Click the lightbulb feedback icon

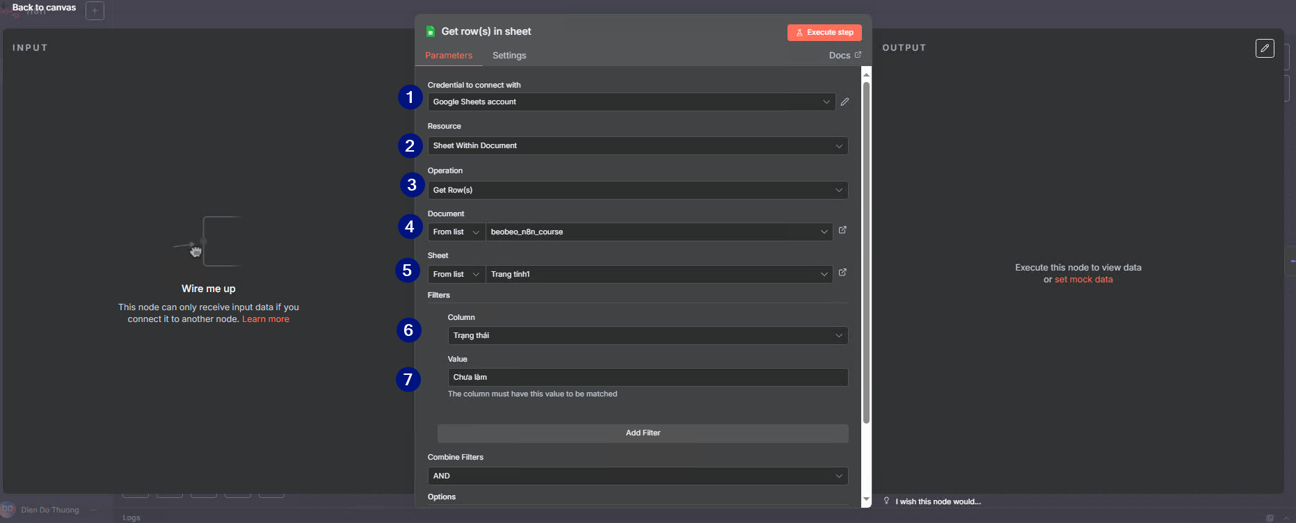click(886, 501)
